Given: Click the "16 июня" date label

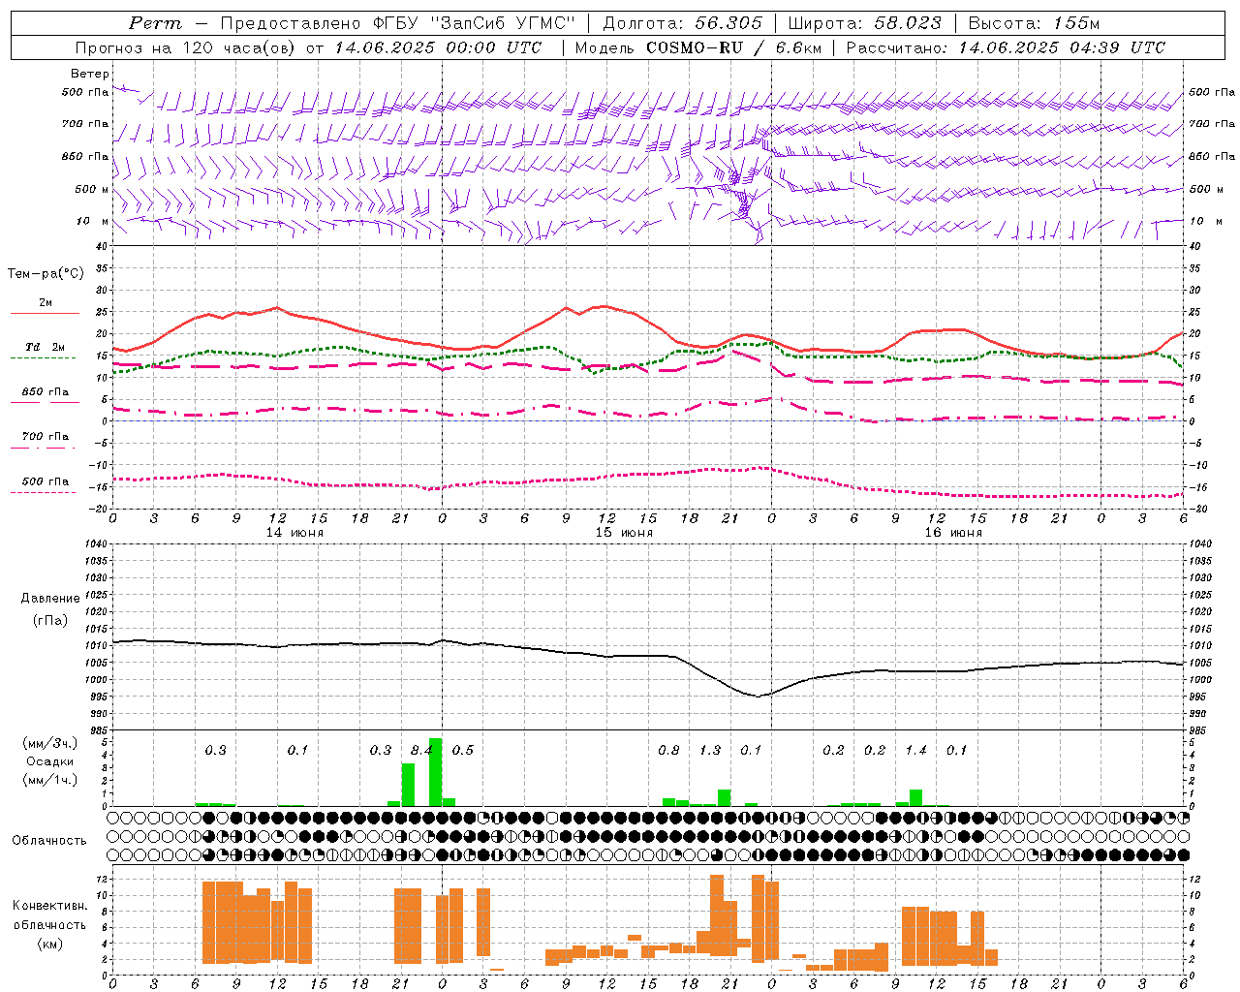Looking at the screenshot, I should click(953, 532).
